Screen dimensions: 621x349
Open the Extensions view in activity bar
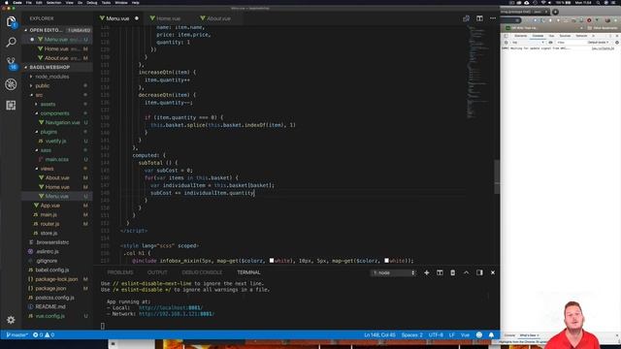coord(11,105)
